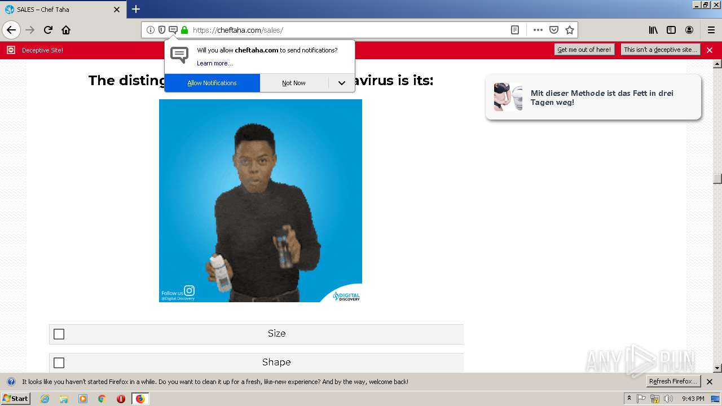722x406 pixels.
Task: Click the Deceptive Site warning icon
Action: 11,50
